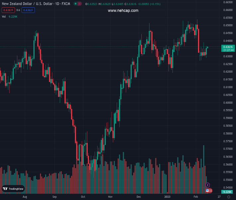Click the 0.66500 level on price scale
The width and height of the screenshot is (236, 200).
click(228, 2)
